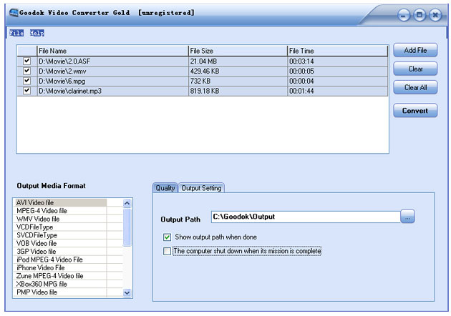Select iPhone Video File format
Viewport: 451px width, 316px height.
click(60, 267)
